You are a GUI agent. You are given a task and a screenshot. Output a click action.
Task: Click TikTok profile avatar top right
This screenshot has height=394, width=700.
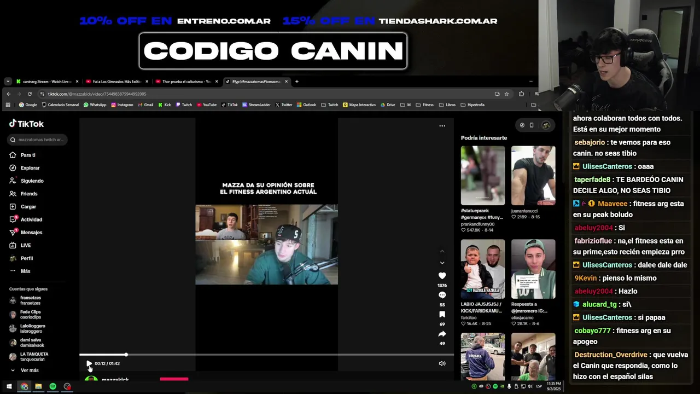coord(545,125)
